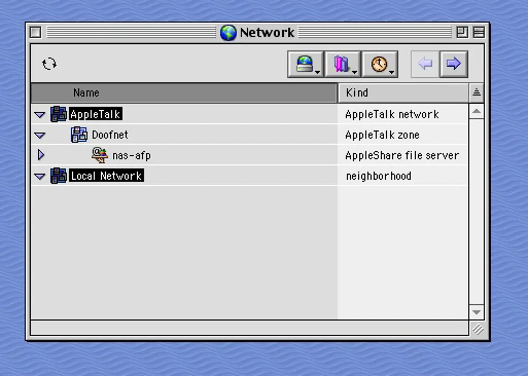Click 'neighborhood' kind text
528x376 pixels.
pyautogui.click(x=378, y=176)
